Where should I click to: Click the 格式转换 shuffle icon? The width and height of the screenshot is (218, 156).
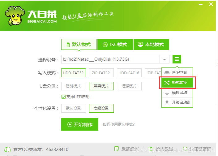(167, 83)
